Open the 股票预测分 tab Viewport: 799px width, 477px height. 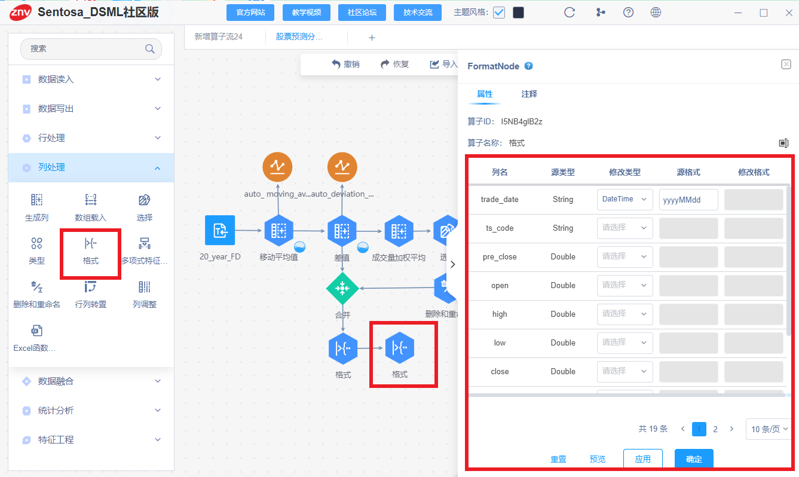(x=299, y=36)
